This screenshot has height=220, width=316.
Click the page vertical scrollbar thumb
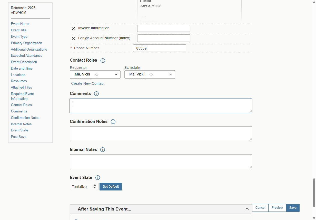[x=314, y=193]
